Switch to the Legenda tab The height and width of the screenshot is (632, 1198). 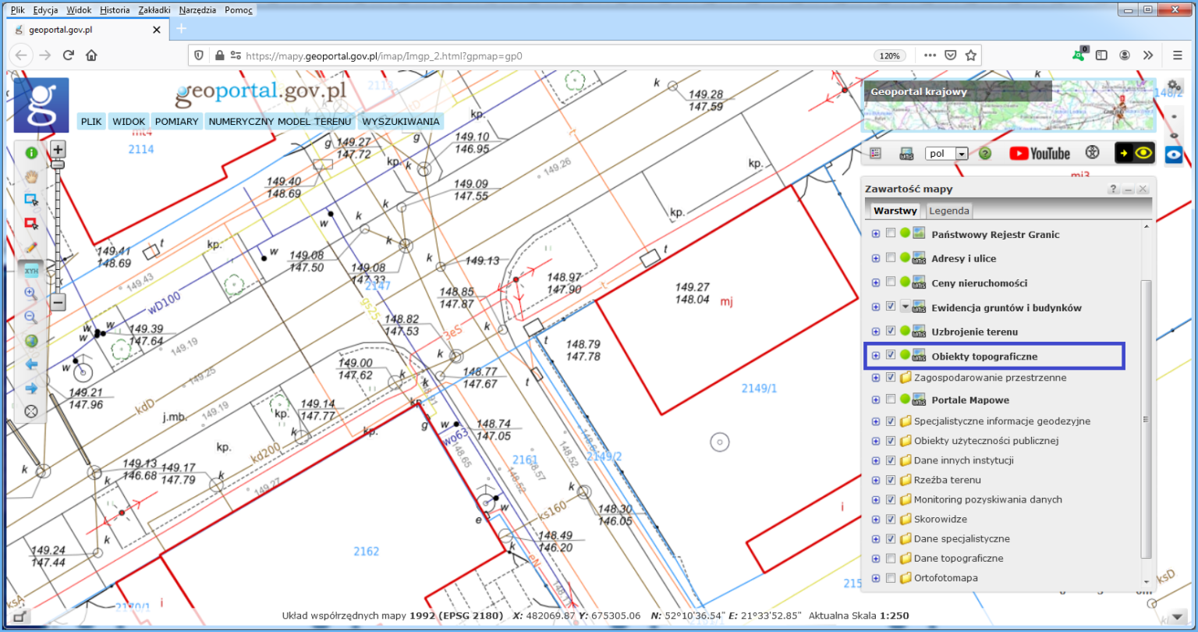point(948,210)
